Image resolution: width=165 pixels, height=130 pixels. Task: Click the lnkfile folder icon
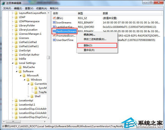(x=16, y=59)
